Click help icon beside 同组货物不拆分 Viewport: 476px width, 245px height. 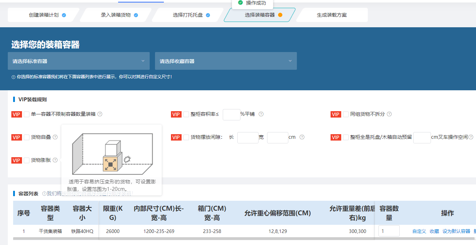389,114
